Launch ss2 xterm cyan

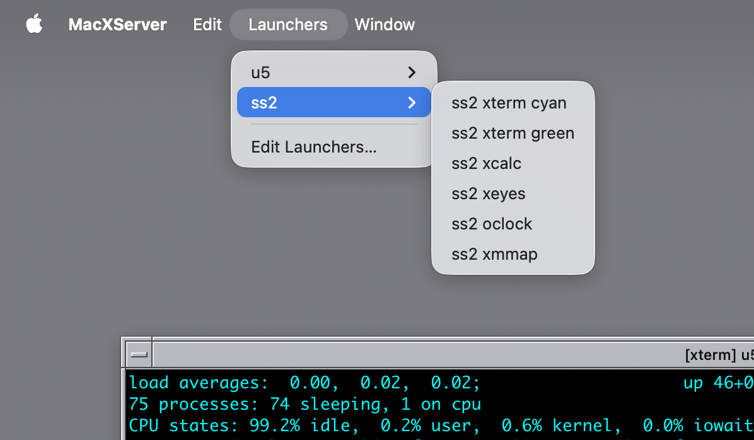tap(513, 103)
